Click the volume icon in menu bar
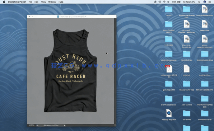 [x=168, y=2]
